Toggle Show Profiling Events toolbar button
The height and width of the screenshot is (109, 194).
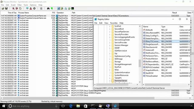point(73,8)
